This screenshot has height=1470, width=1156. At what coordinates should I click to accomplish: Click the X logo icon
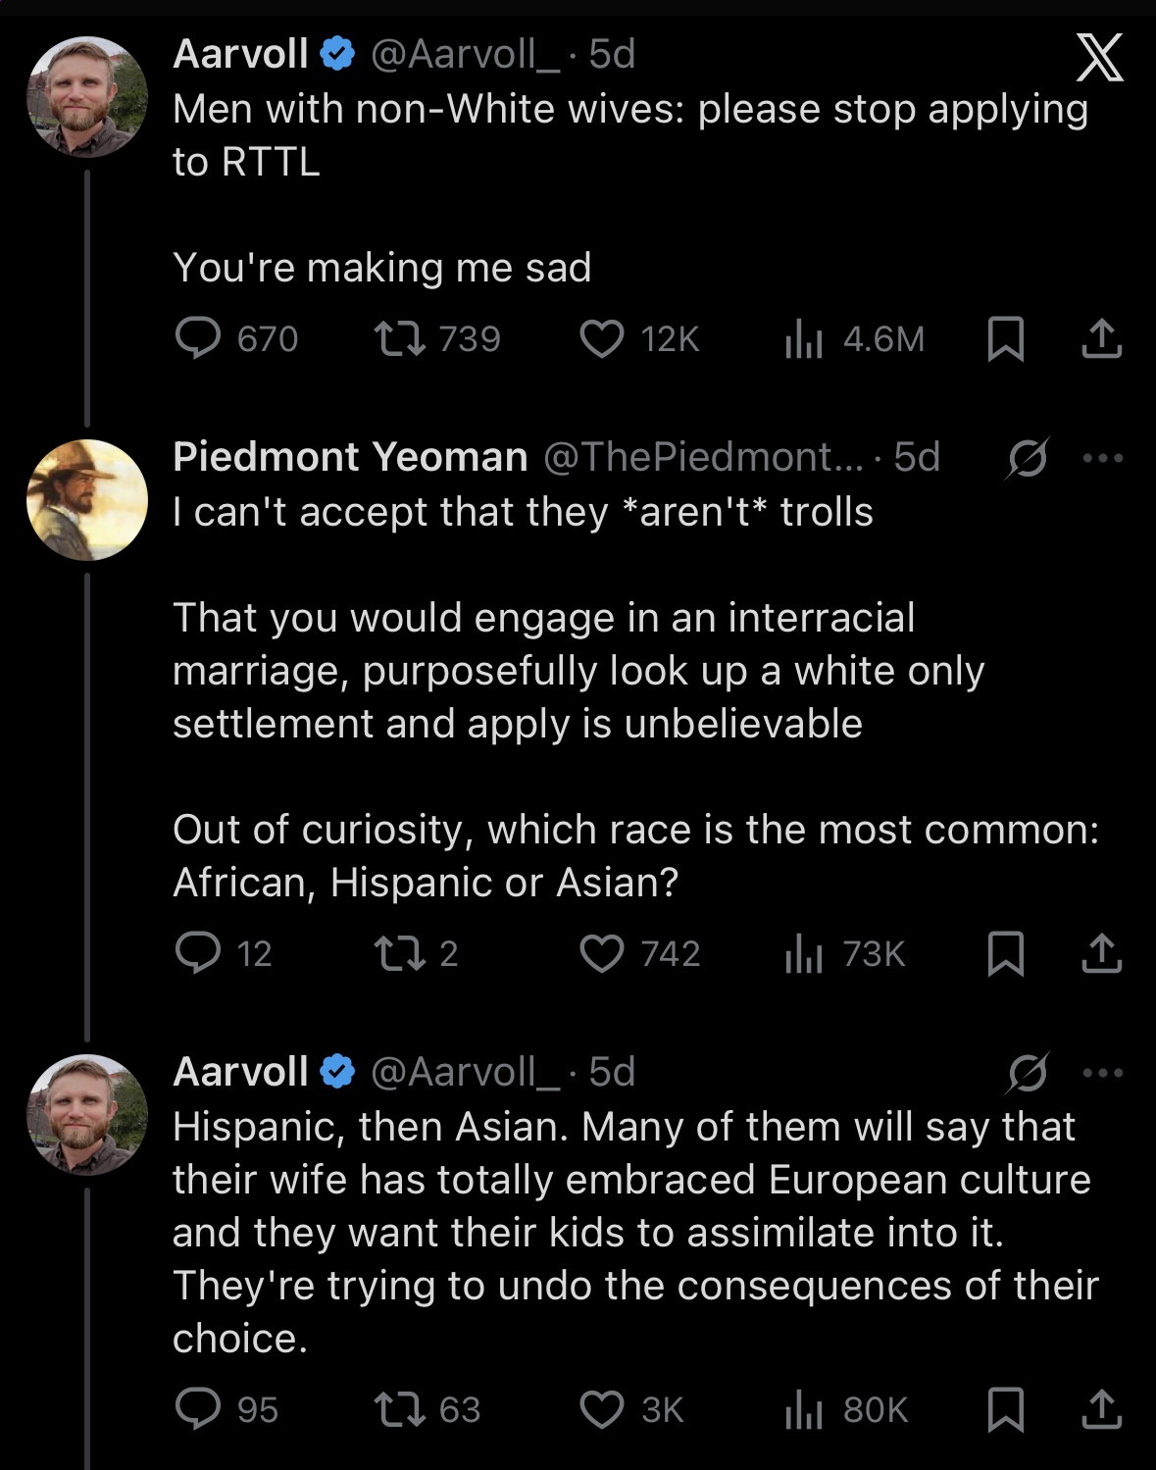point(1098,60)
